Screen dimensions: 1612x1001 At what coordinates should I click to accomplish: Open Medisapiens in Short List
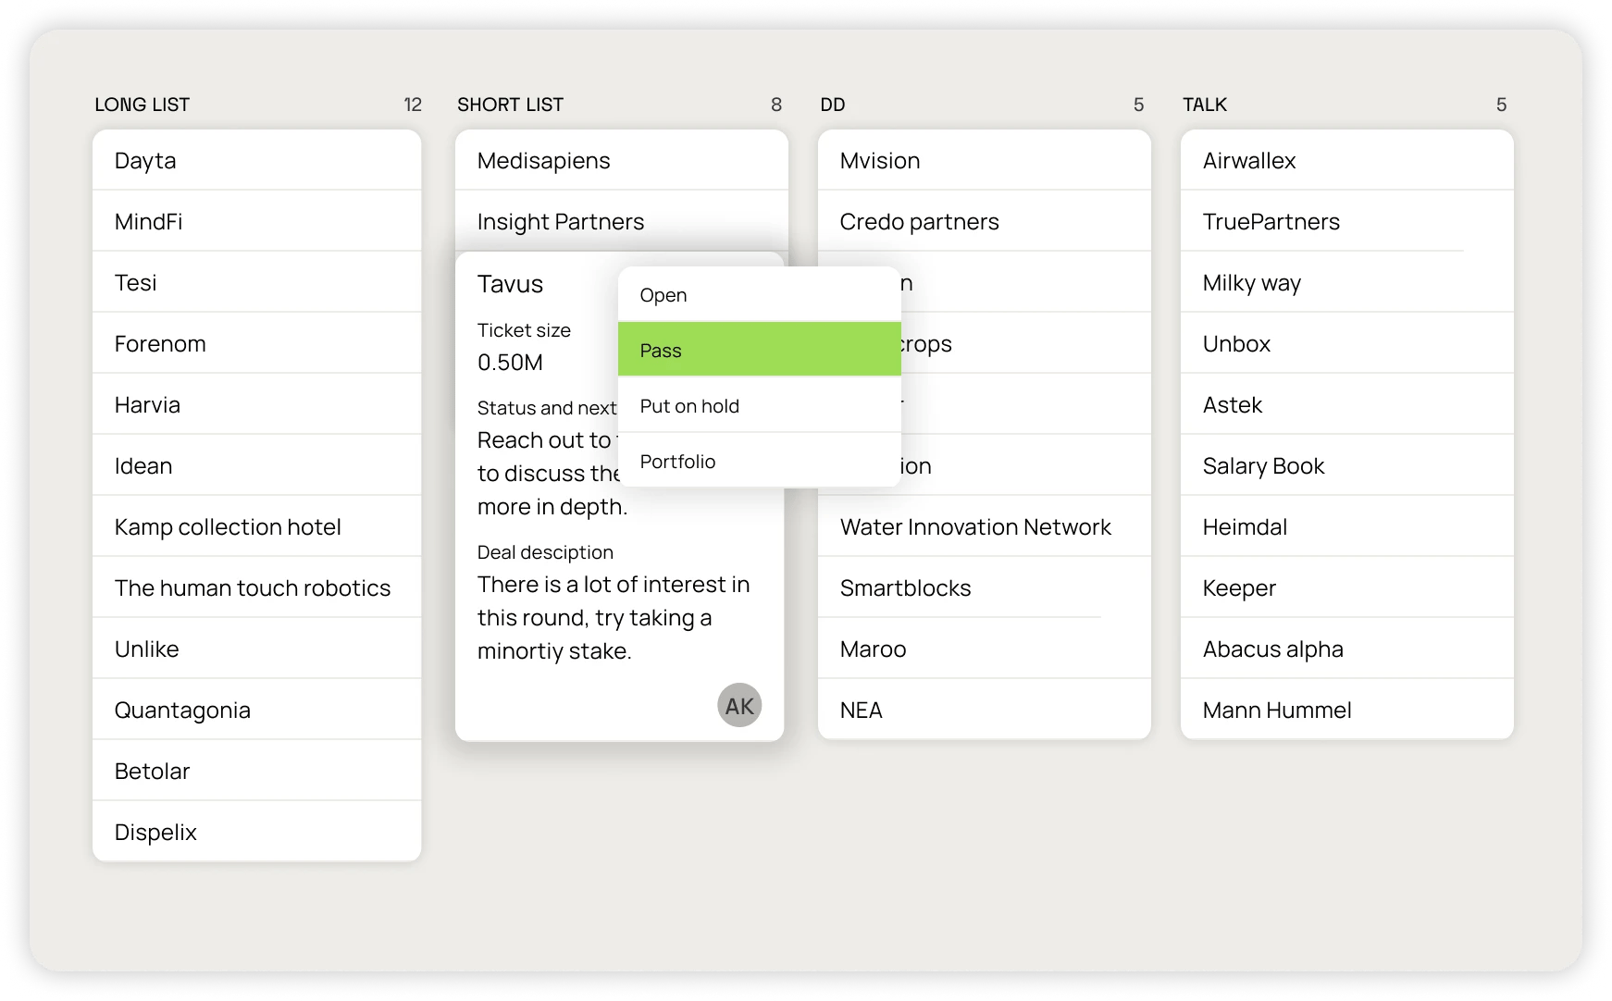point(622,160)
